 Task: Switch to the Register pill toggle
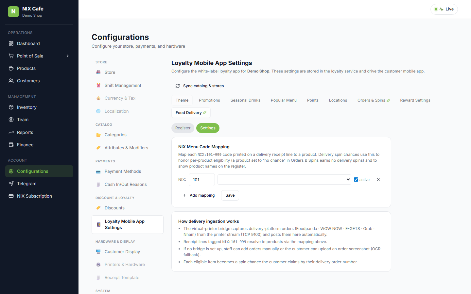point(183,128)
